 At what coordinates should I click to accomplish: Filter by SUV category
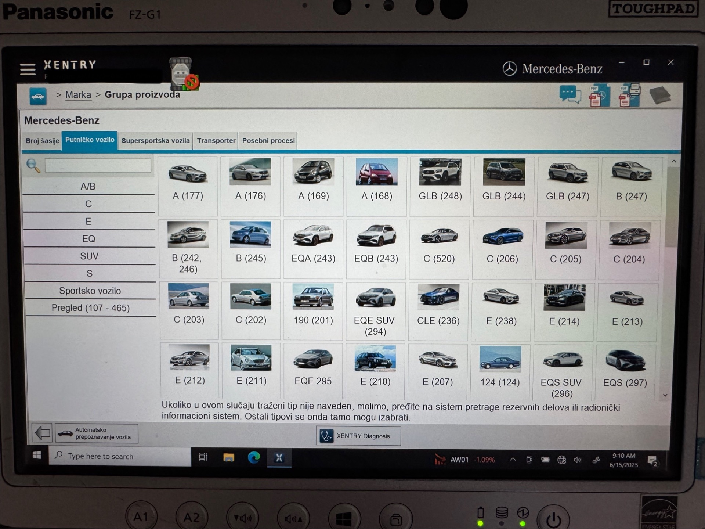click(89, 256)
